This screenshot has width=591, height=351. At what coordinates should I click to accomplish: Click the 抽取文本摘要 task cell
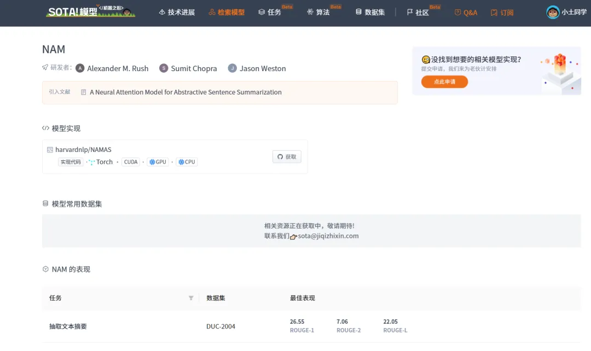tap(68, 326)
